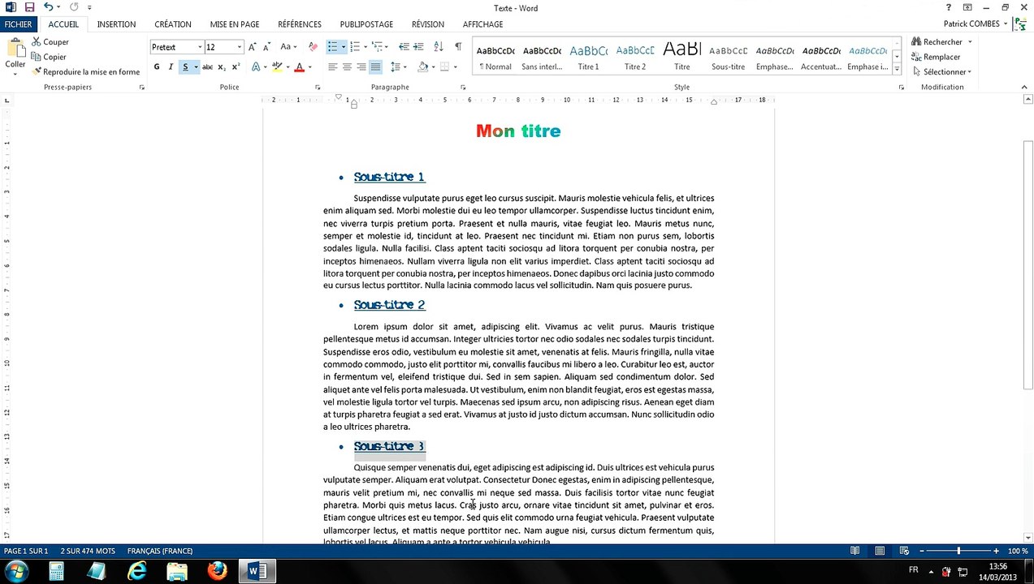
Task: Click the word count in status bar
Action: coord(88,551)
